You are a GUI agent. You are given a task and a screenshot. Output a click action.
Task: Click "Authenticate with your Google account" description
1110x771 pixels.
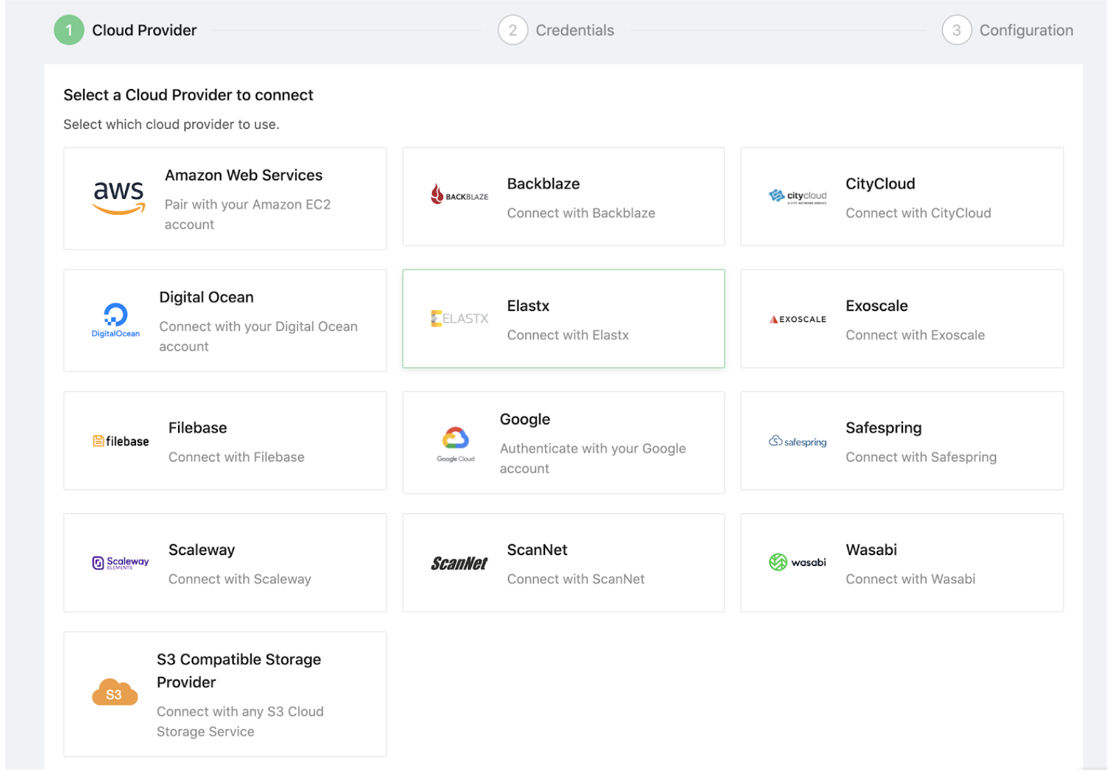click(592, 458)
